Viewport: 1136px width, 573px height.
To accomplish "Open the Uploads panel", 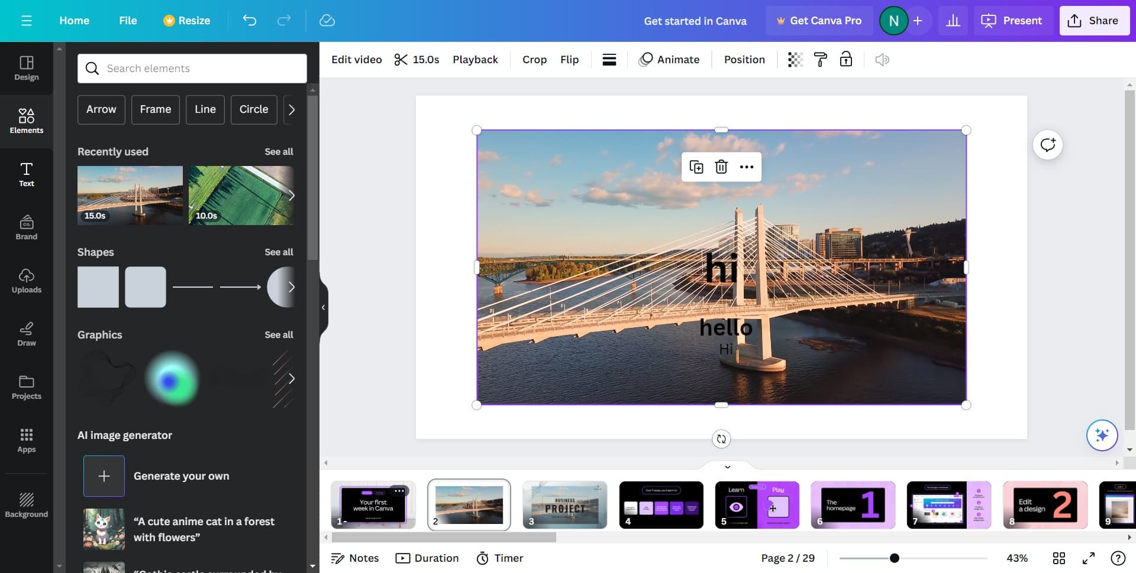I will (x=27, y=281).
